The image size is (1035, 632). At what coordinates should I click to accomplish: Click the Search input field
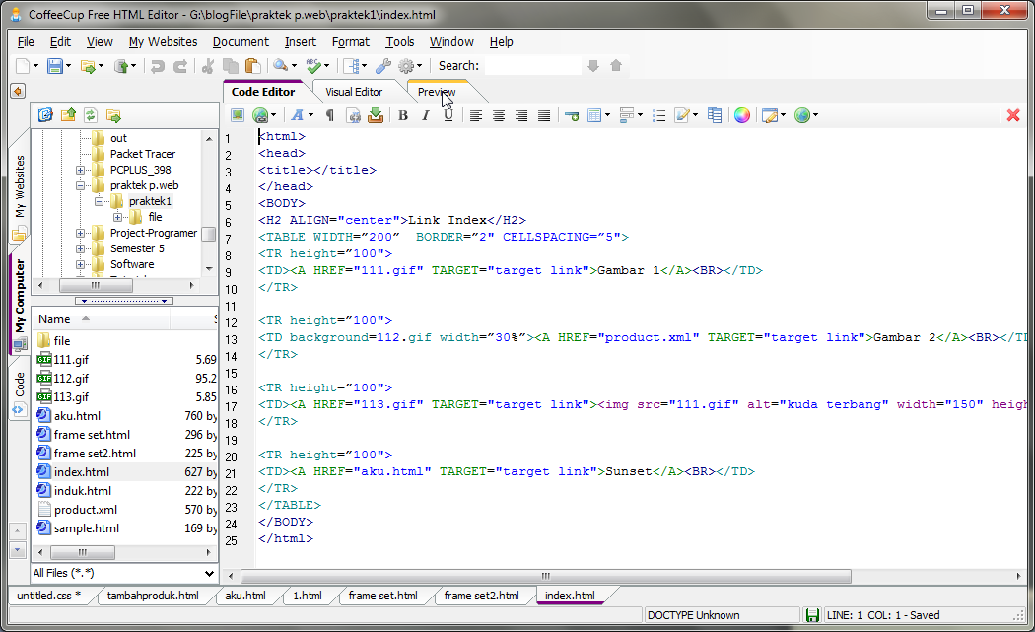point(532,66)
